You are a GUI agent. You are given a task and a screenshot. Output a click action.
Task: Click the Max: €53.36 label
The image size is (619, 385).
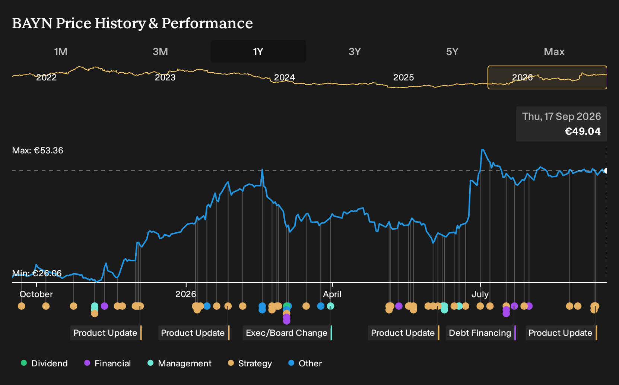tap(38, 150)
